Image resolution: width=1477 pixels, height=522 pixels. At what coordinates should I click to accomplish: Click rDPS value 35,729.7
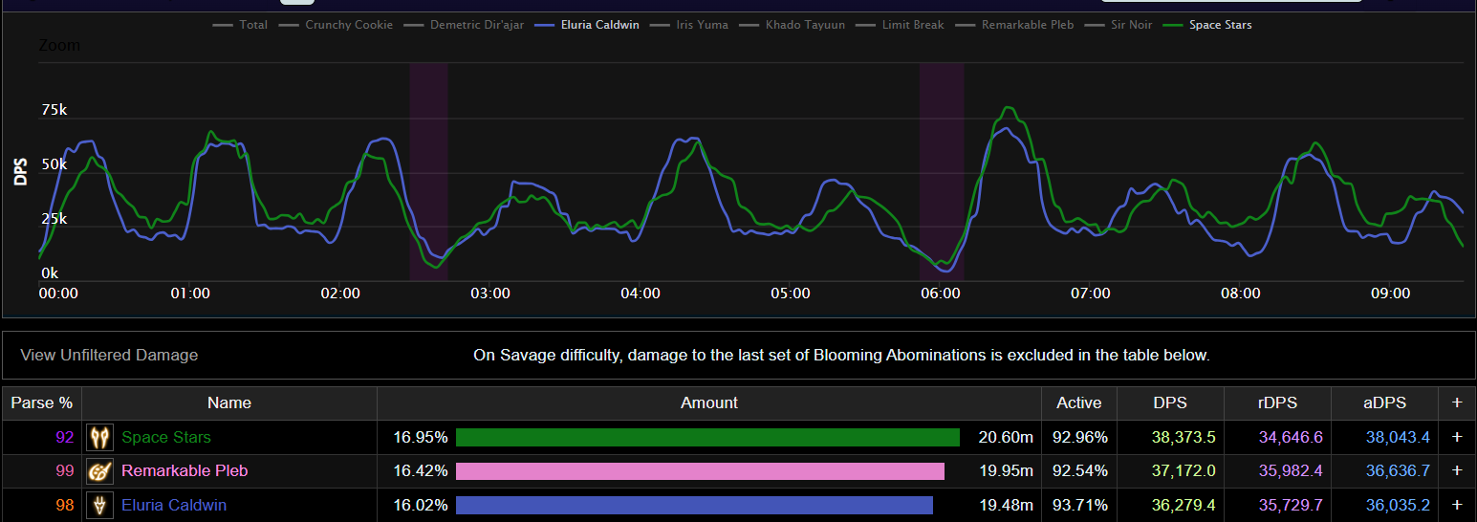point(1291,505)
